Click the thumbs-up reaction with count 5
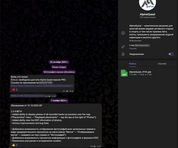 click(15, 145)
